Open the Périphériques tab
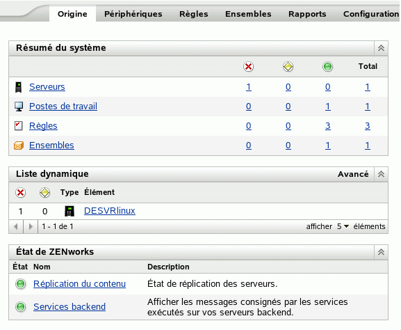The width and height of the screenshot is (401, 330). click(133, 14)
